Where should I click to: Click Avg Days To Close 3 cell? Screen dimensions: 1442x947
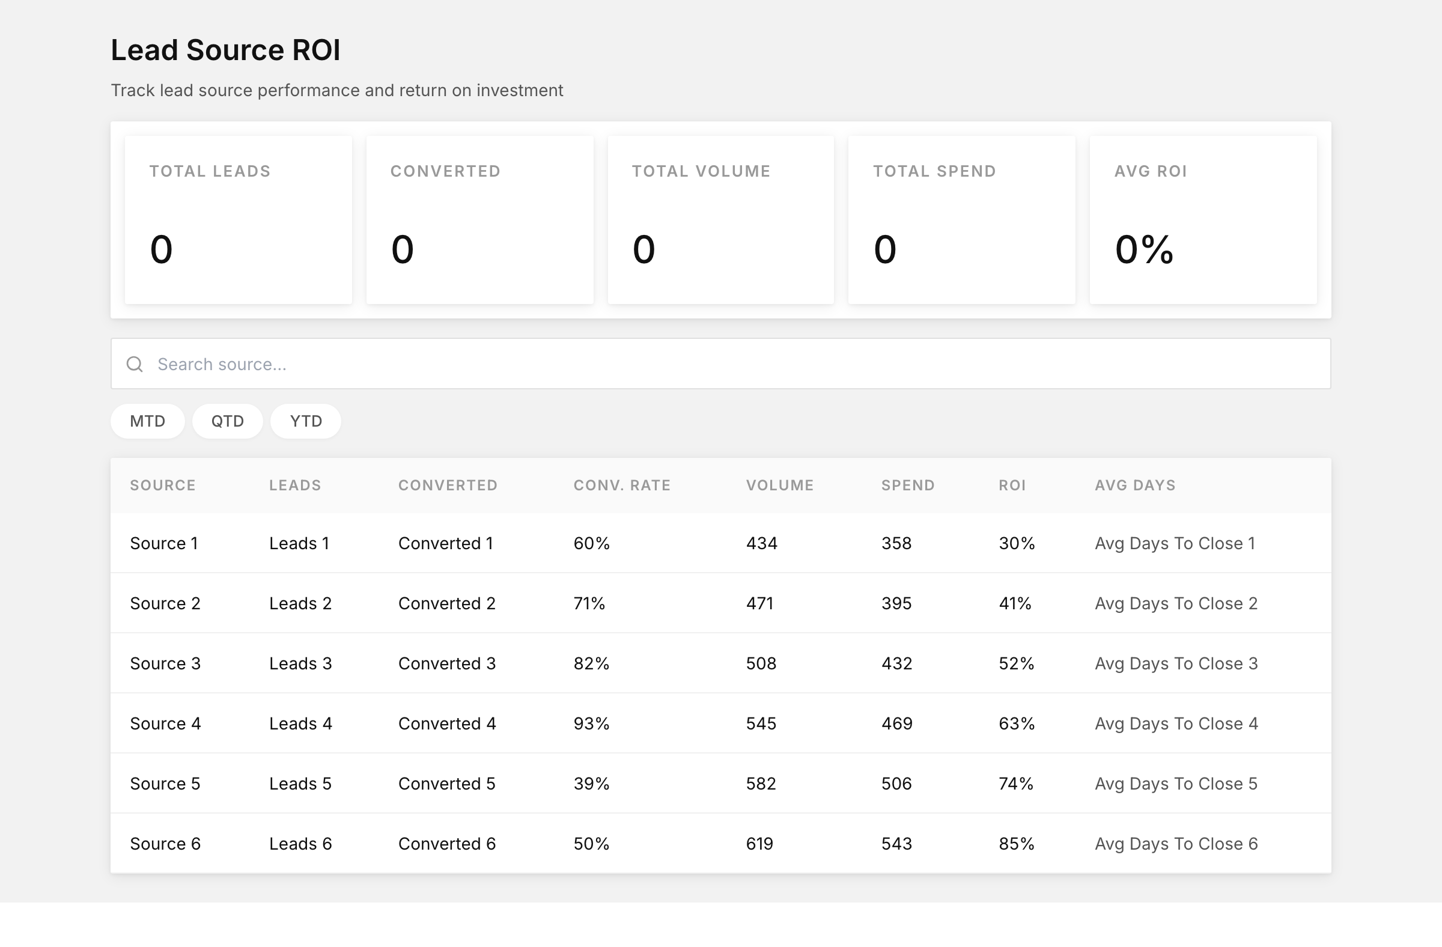coord(1176,663)
